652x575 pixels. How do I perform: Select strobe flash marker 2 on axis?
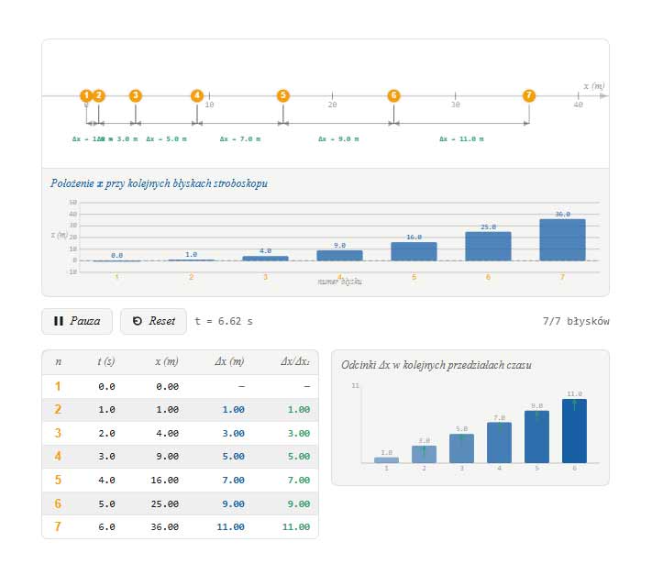(x=98, y=95)
